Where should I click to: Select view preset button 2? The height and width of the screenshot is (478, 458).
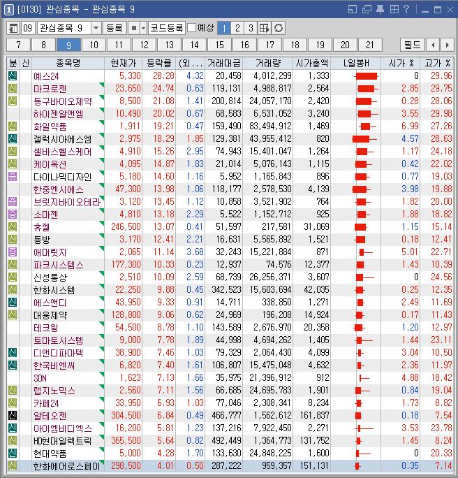237,29
